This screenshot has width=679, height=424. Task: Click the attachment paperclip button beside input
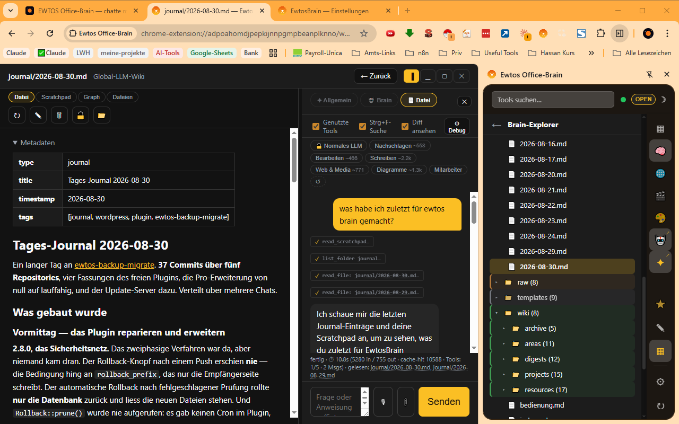point(406,402)
